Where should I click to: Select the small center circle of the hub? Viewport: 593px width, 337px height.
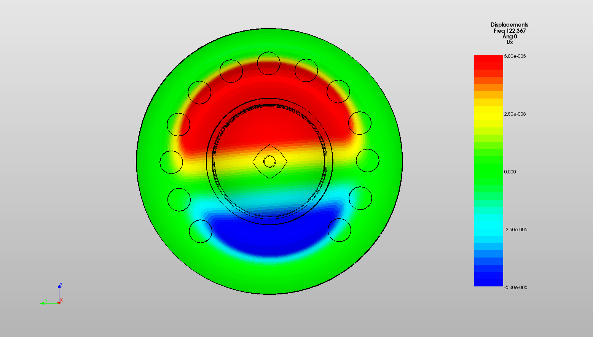pyautogui.click(x=269, y=162)
